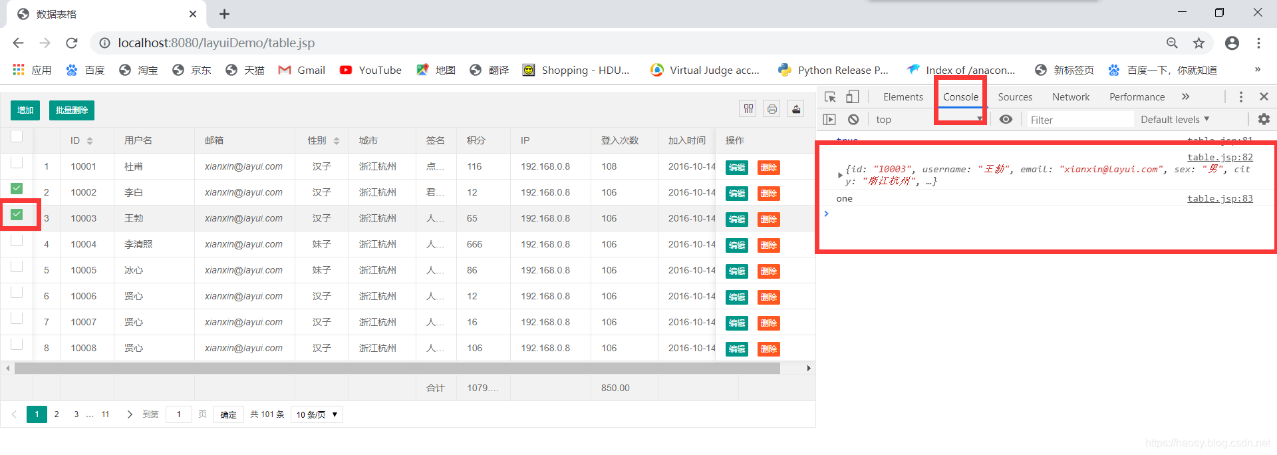Click the 批量删除 button
1277x455 pixels.
pos(72,110)
